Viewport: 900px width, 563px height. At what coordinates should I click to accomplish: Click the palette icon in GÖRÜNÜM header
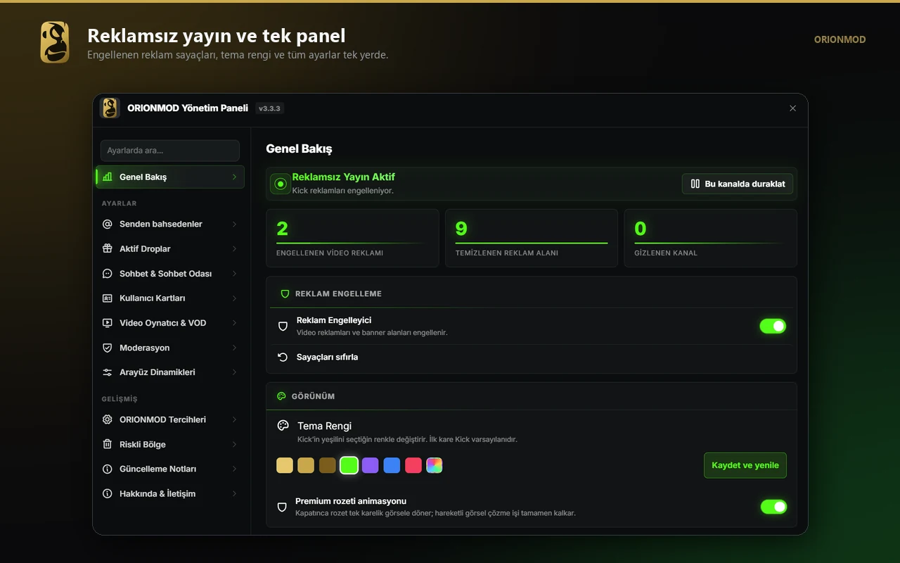(281, 396)
